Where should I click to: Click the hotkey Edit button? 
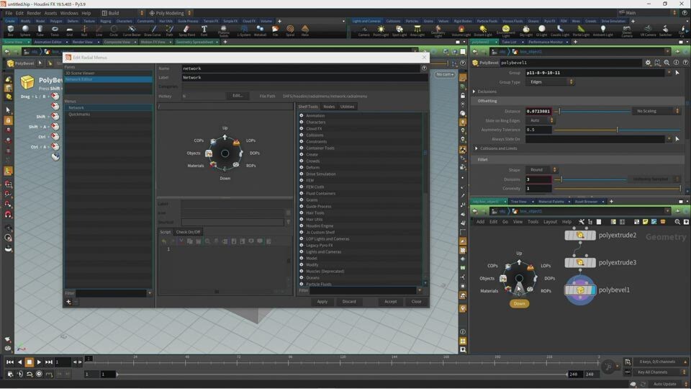point(238,96)
